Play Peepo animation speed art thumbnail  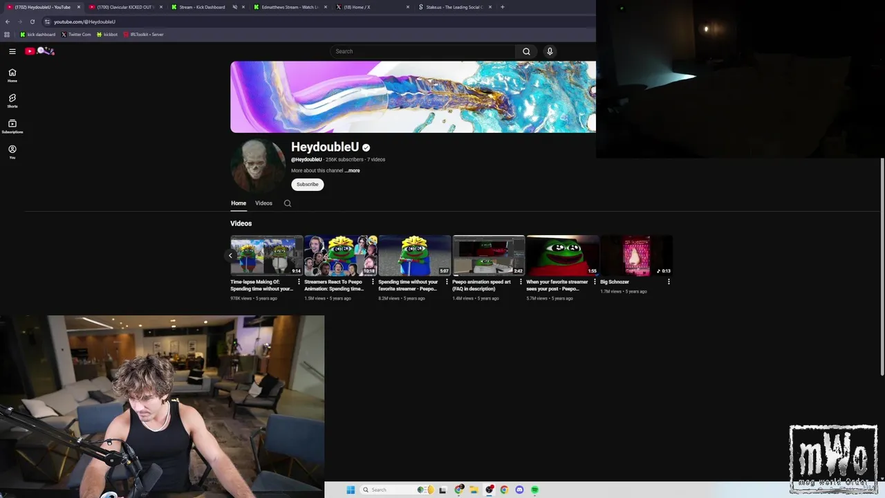489,255
